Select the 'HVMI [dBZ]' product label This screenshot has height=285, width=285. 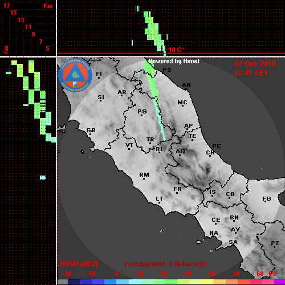pyautogui.click(x=79, y=264)
